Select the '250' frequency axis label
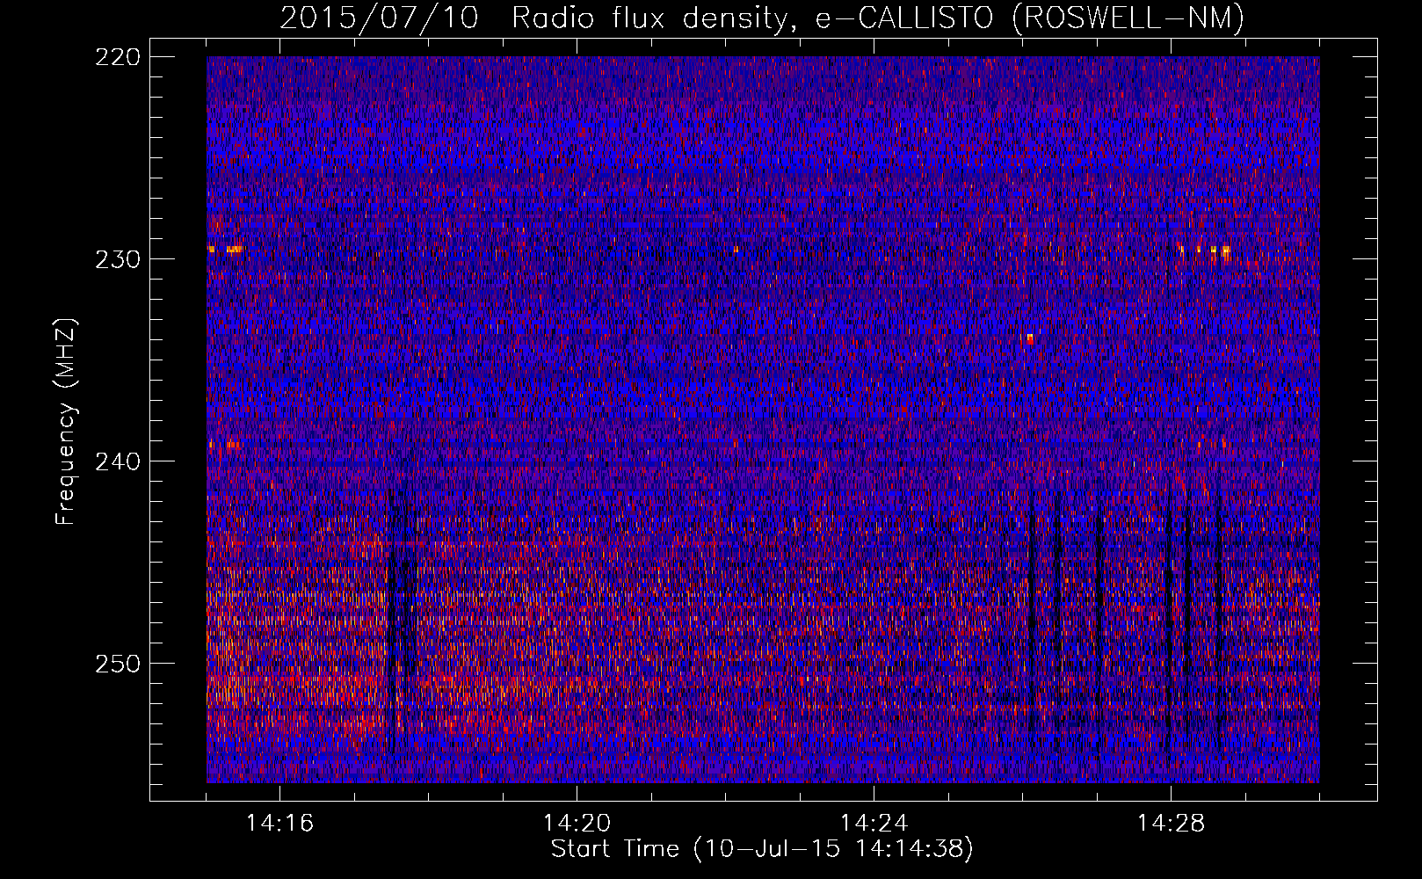1422x879 pixels. (x=117, y=664)
